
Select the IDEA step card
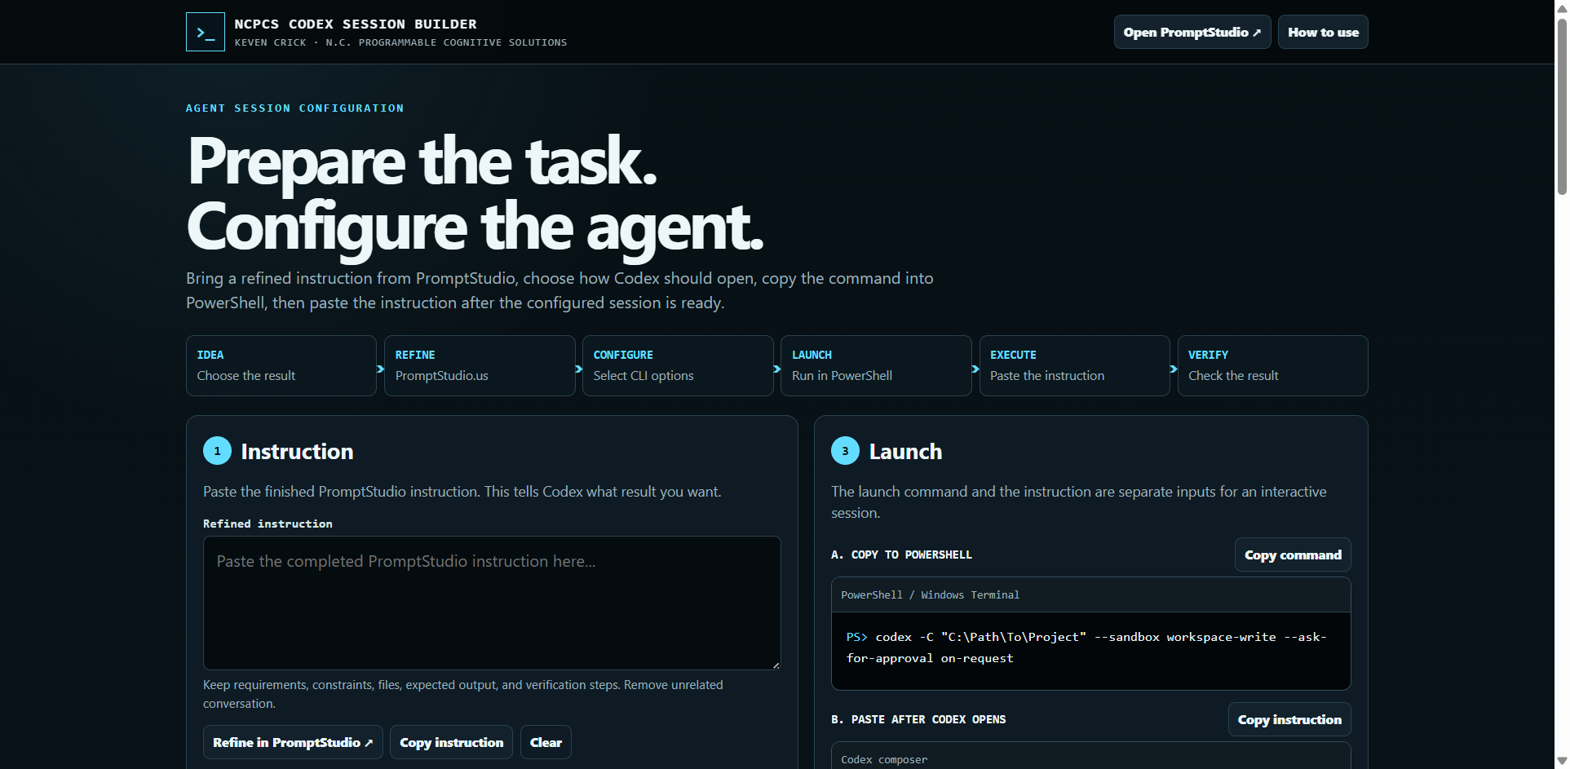281,365
